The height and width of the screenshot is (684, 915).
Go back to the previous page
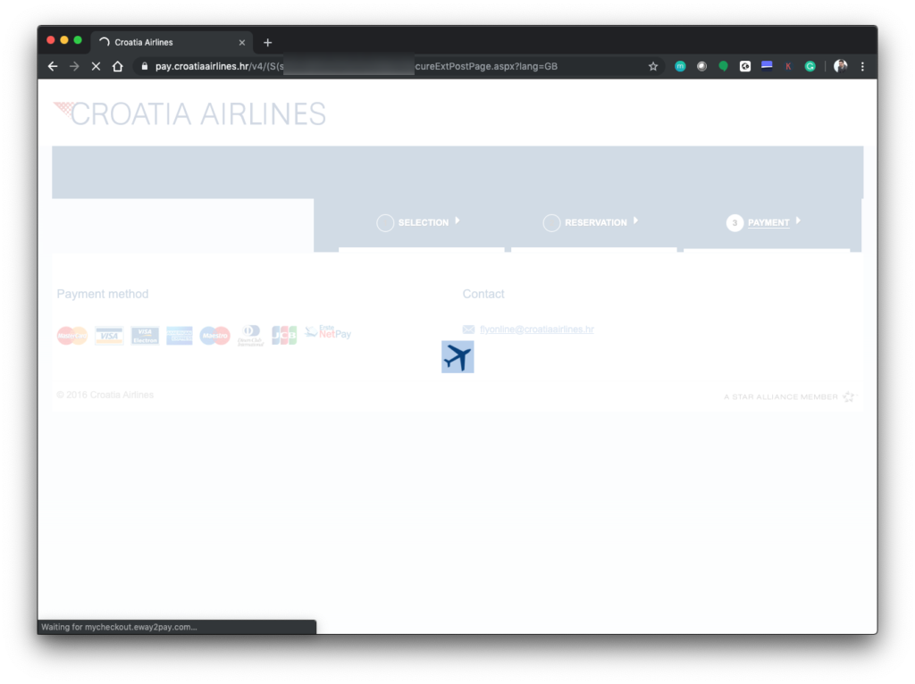tap(53, 66)
